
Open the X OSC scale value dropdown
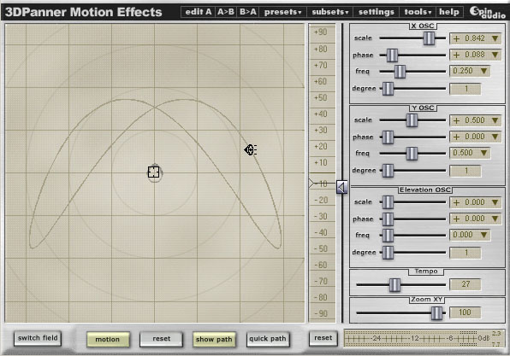(495, 38)
